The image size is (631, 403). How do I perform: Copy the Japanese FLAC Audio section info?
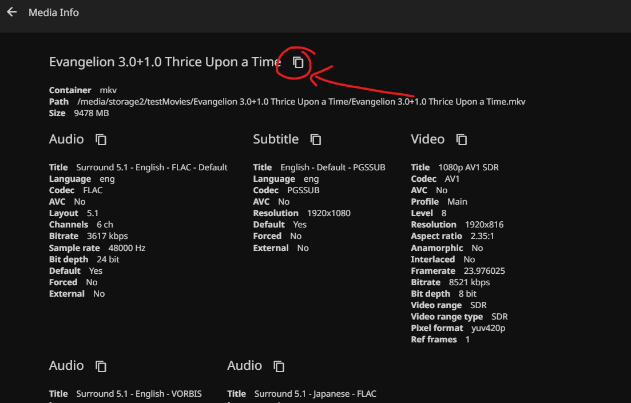point(279,366)
